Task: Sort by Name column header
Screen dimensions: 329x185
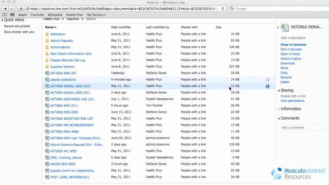Action: [50, 27]
